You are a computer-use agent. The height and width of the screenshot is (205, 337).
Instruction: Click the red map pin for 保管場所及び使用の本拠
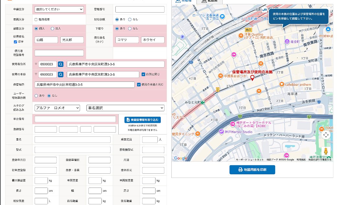[252, 78]
